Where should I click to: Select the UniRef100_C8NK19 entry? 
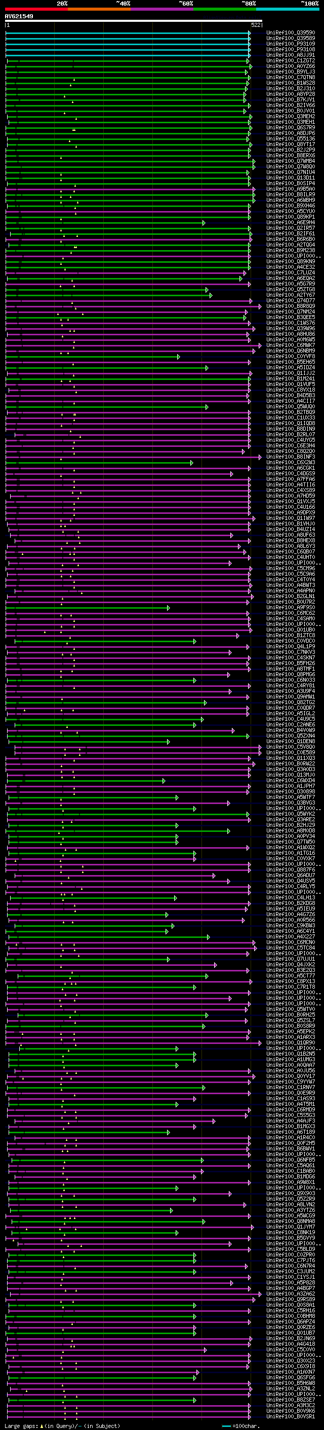point(291,1232)
